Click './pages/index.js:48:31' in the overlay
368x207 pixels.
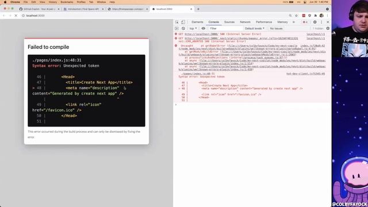[57, 60]
